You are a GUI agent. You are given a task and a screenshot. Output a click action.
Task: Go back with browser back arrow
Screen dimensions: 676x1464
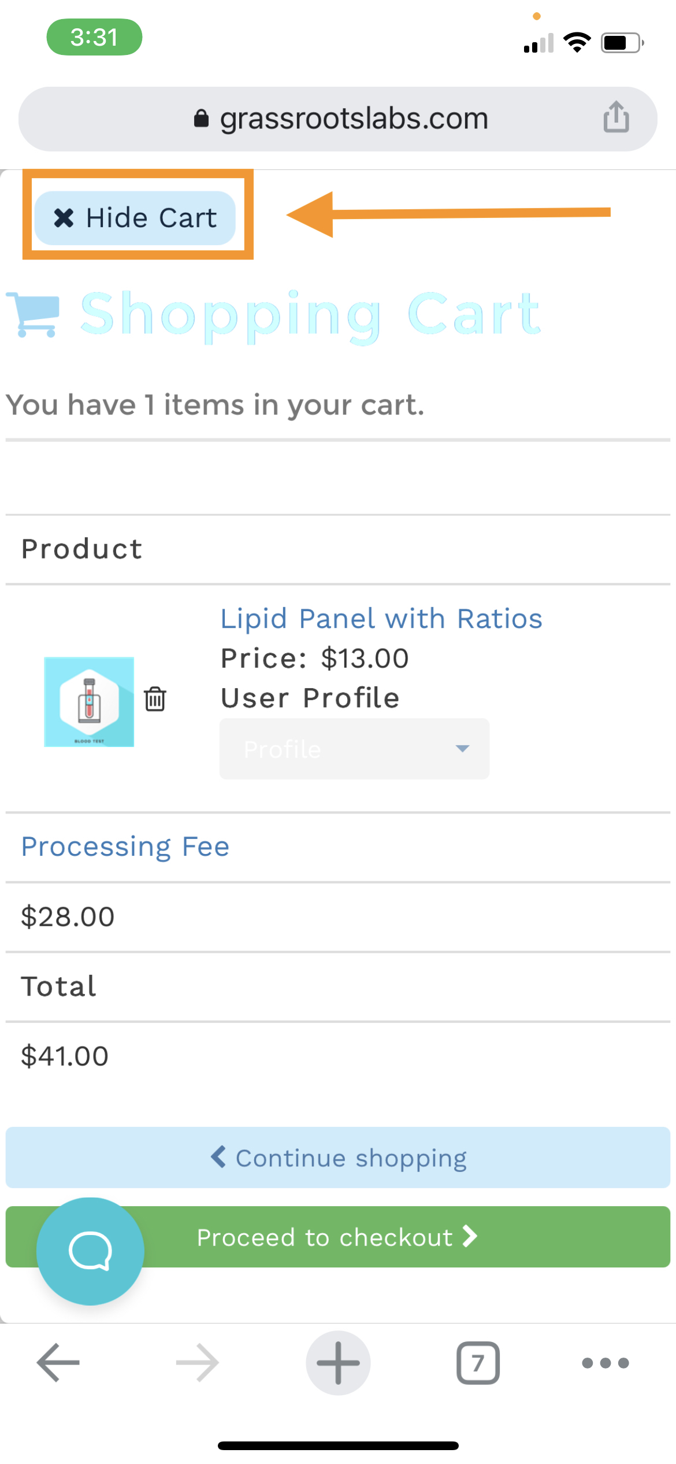(58, 1362)
